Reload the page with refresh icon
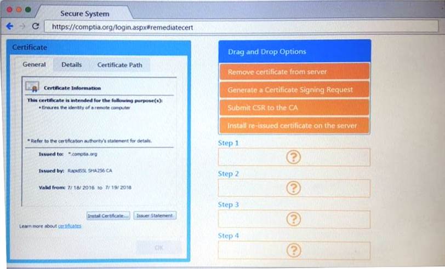The height and width of the screenshot is (269, 445). coord(36,26)
